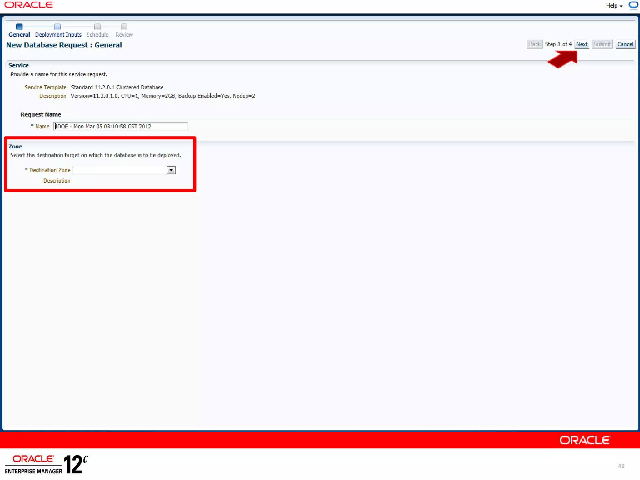Click the white Oracle logo in red footer
Viewport: 640px width, 480px height.
(x=584, y=440)
